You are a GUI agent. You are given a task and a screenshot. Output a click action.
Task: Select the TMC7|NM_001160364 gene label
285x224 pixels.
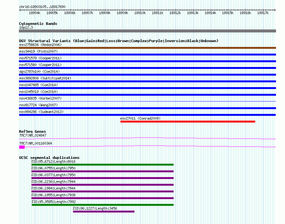(x=36, y=143)
